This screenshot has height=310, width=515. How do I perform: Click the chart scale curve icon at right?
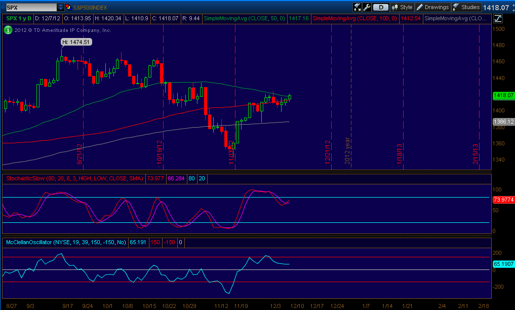point(498,19)
